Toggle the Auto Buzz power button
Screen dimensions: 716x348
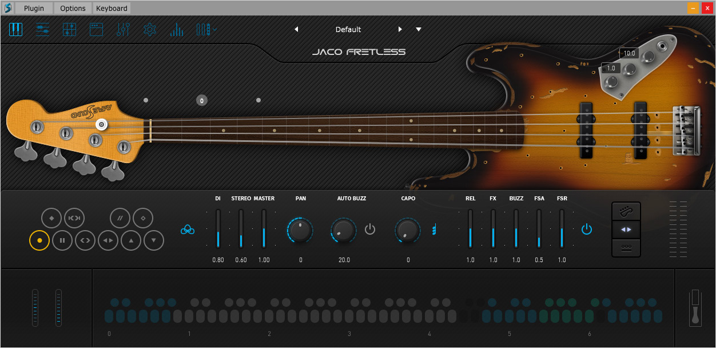click(370, 230)
